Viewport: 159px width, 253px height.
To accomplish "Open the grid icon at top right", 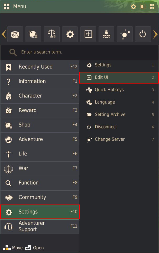I will point(152,6).
